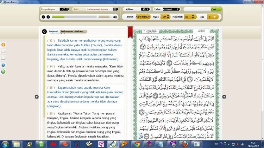Go to next page with right arrow
This screenshot has height=148, width=264.
(224, 97)
